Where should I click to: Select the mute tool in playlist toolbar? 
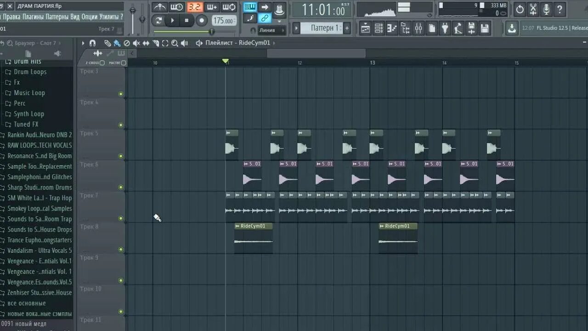136,43
